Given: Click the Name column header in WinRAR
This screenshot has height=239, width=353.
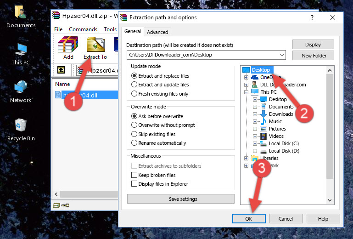Looking at the screenshot, I should (x=62, y=84).
